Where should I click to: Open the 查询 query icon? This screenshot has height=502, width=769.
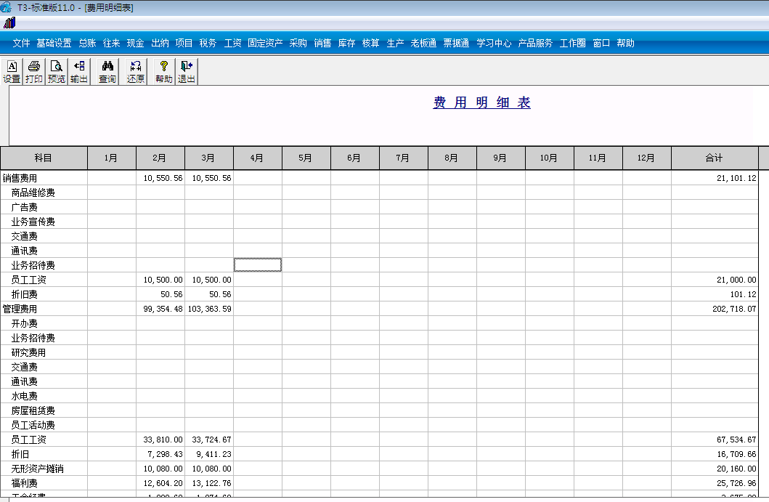tap(106, 70)
